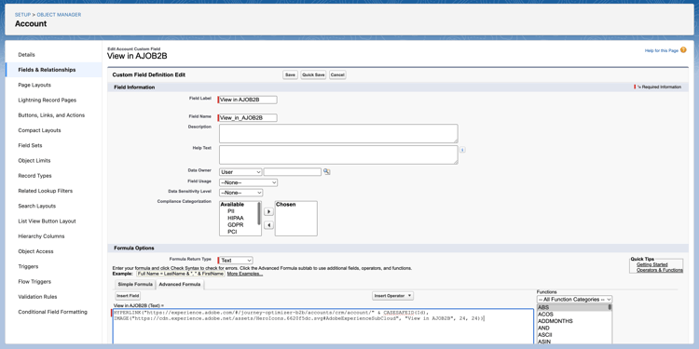Screen dimensions: 699x349
Task: Open the All Function Categories dropdown
Action: (574, 300)
